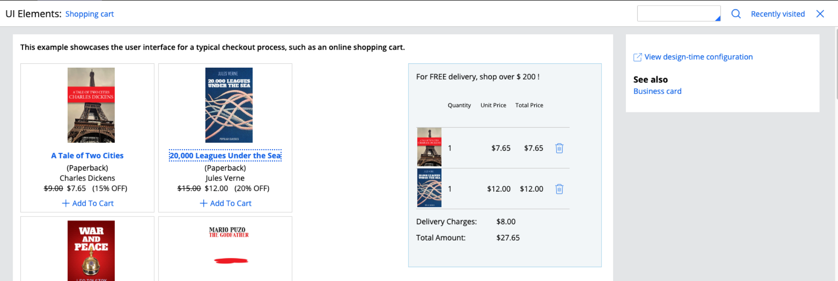The width and height of the screenshot is (838, 281).
Task: Remove 20,000 Leagues item using trash icon
Action: (559, 189)
